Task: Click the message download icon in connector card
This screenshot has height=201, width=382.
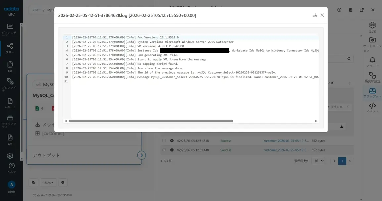Action: (37, 125)
